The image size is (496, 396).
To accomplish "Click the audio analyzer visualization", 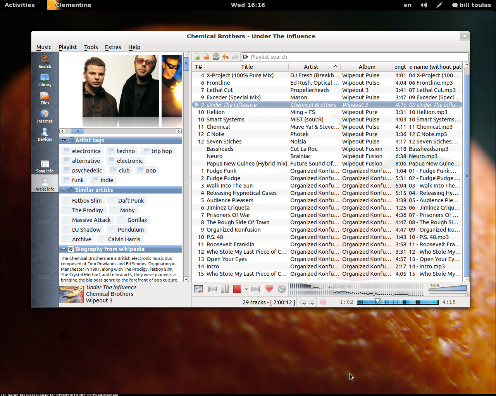I will (x=357, y=289).
